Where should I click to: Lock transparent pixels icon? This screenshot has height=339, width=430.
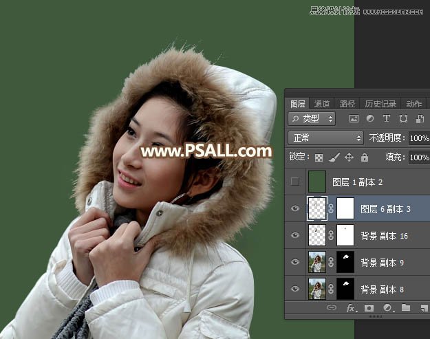319,157
